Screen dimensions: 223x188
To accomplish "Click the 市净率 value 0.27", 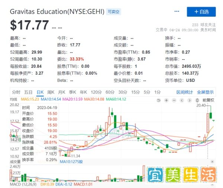I will [x=186, y=52].
